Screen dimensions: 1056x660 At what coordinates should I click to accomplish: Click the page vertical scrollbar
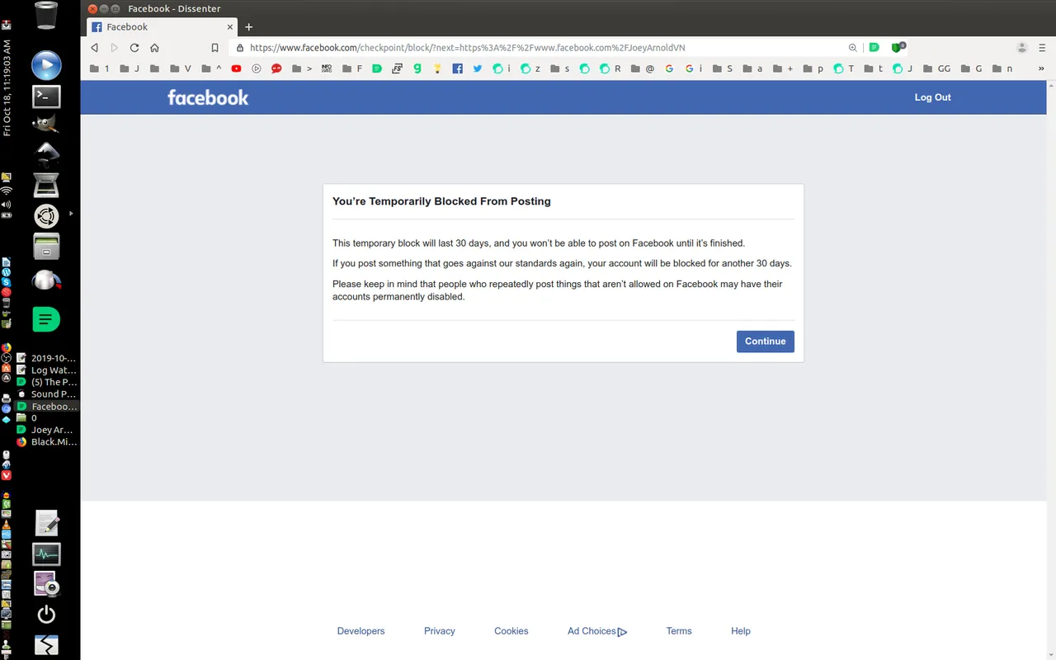[x=1052, y=370]
